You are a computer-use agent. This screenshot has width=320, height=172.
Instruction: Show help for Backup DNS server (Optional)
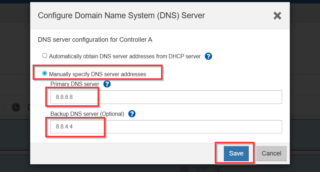click(132, 114)
